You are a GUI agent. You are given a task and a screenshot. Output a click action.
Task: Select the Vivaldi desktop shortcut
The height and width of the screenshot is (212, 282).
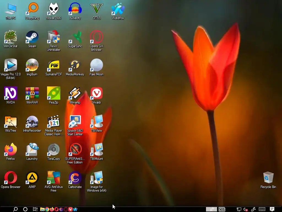pos(97,96)
